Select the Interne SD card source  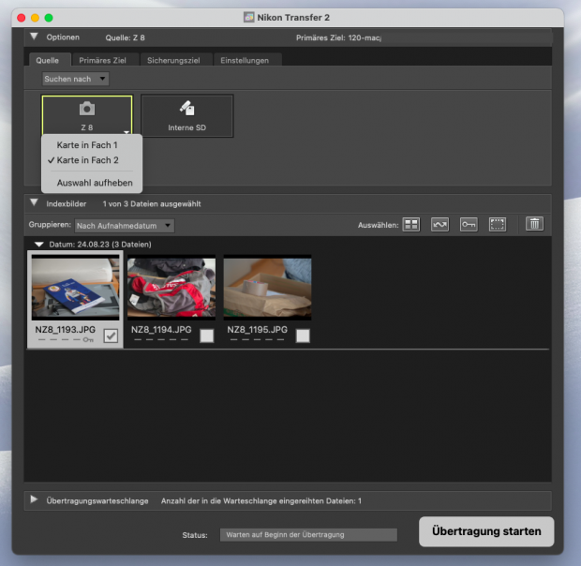point(186,115)
